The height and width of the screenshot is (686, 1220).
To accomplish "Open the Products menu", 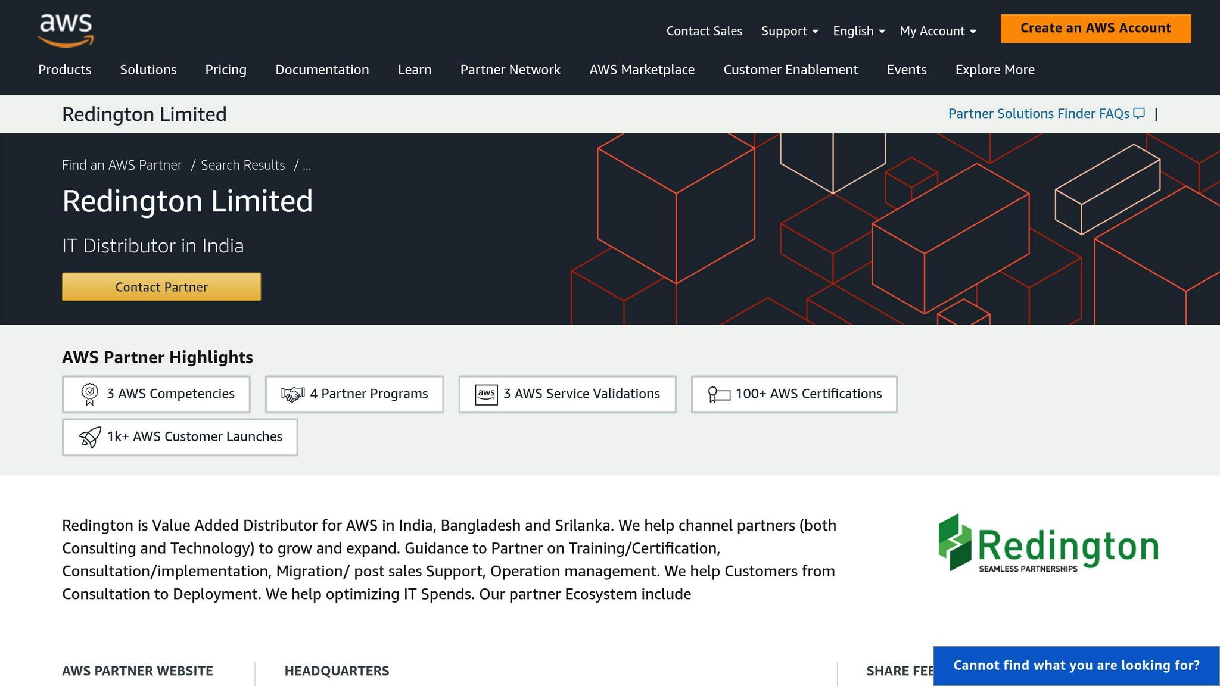I will 65,70.
